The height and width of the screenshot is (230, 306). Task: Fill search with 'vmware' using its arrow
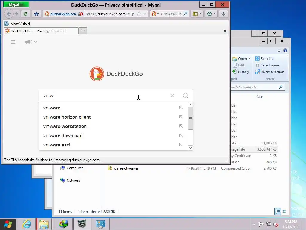point(181,108)
